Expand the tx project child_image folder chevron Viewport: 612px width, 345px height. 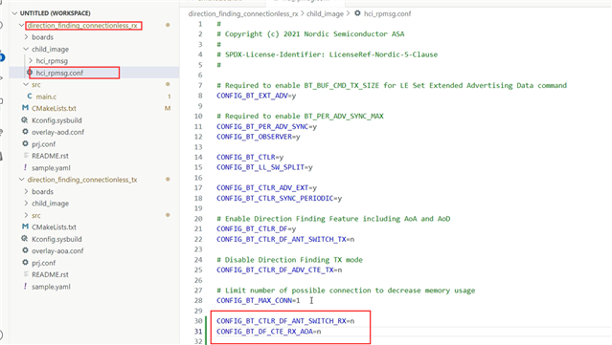(x=26, y=204)
